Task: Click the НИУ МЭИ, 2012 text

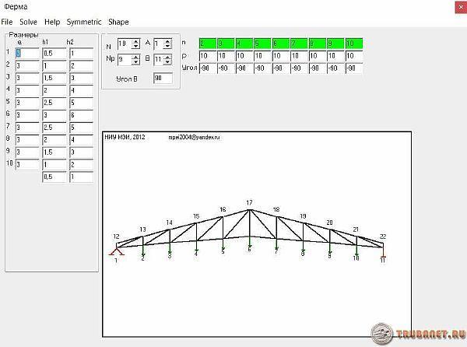Action: pyautogui.click(x=125, y=137)
